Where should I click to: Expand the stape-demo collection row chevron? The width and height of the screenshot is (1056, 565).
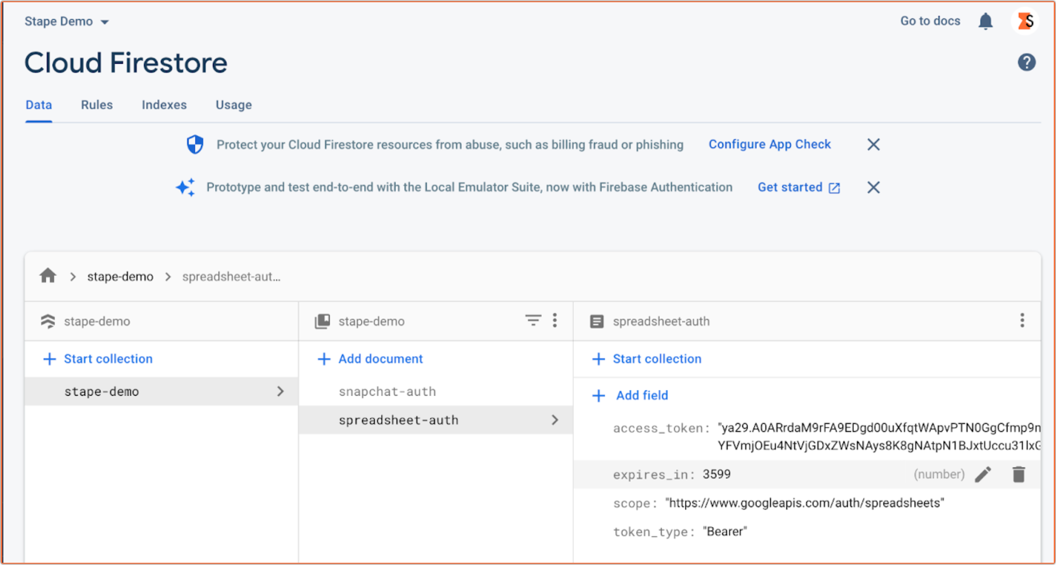pyautogui.click(x=280, y=391)
